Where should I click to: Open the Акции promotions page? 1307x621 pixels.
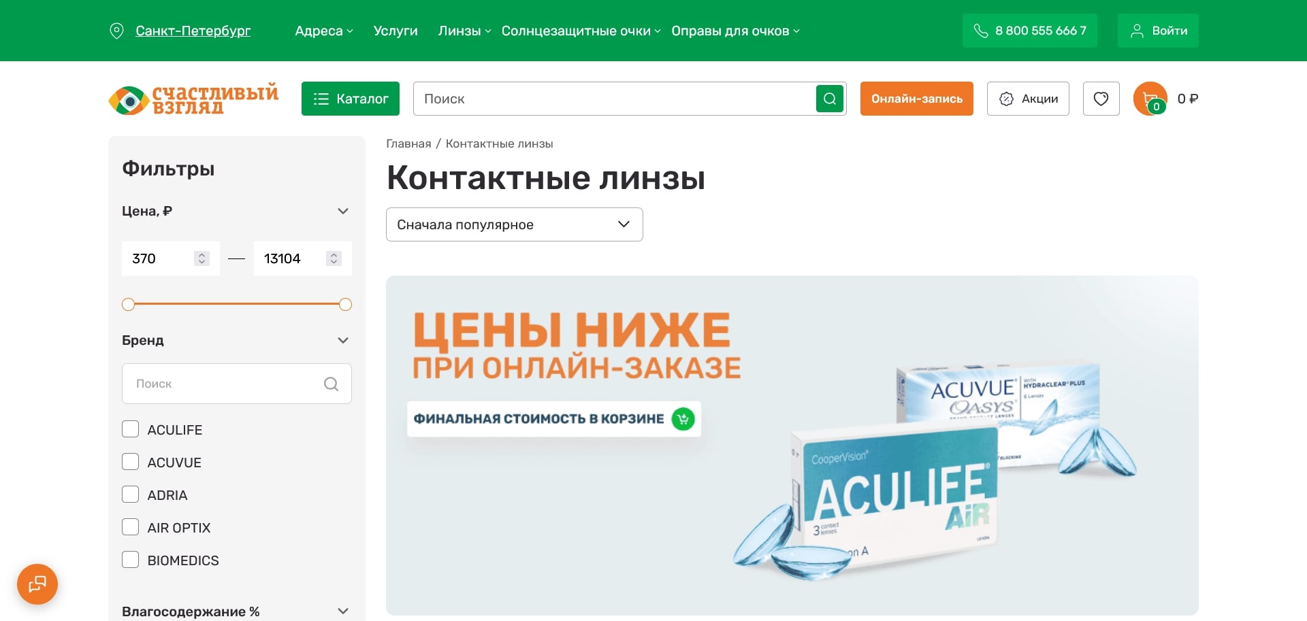(x=1027, y=99)
